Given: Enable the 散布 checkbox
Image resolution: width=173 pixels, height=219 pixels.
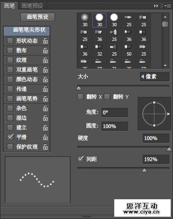Looking at the screenshot, I should [10, 51].
